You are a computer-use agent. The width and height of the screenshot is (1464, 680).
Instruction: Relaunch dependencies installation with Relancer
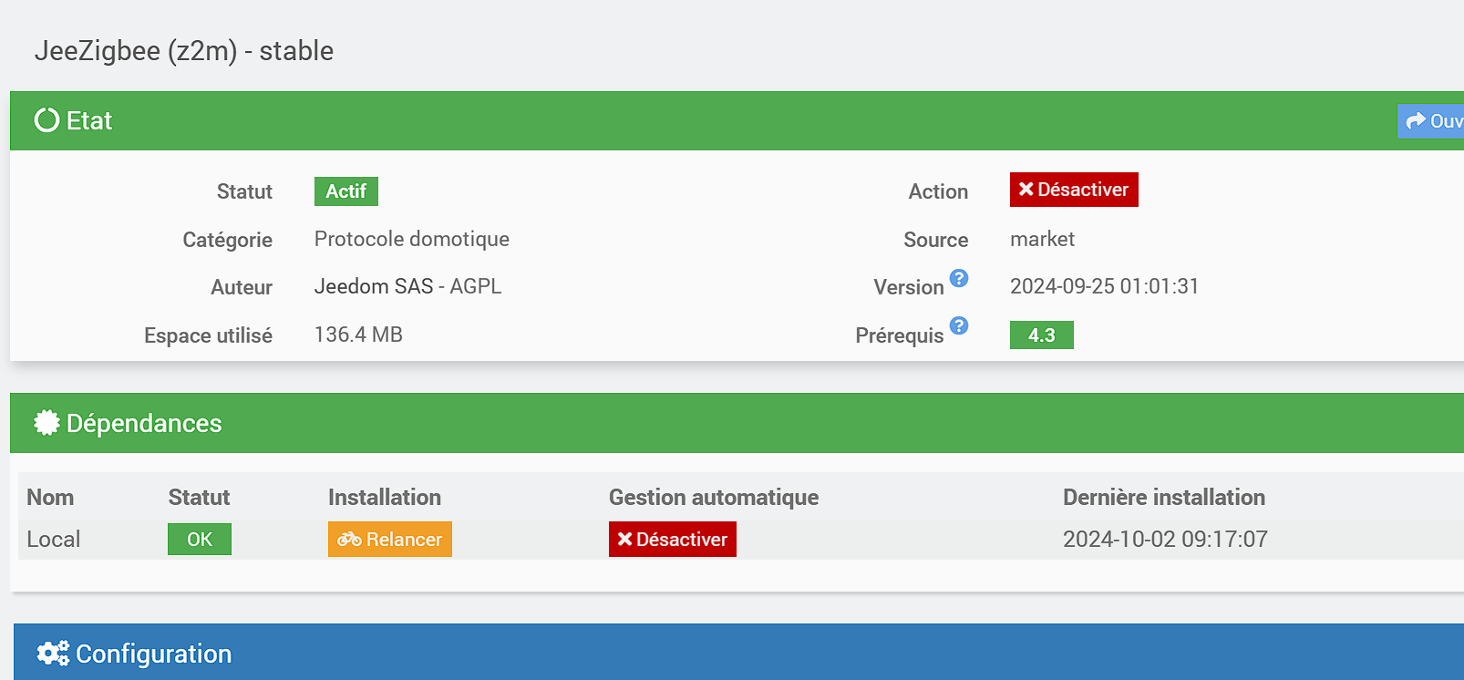[x=390, y=540]
